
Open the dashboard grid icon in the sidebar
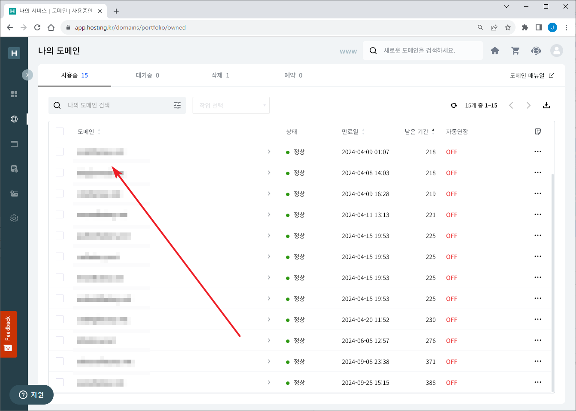pyautogui.click(x=14, y=94)
